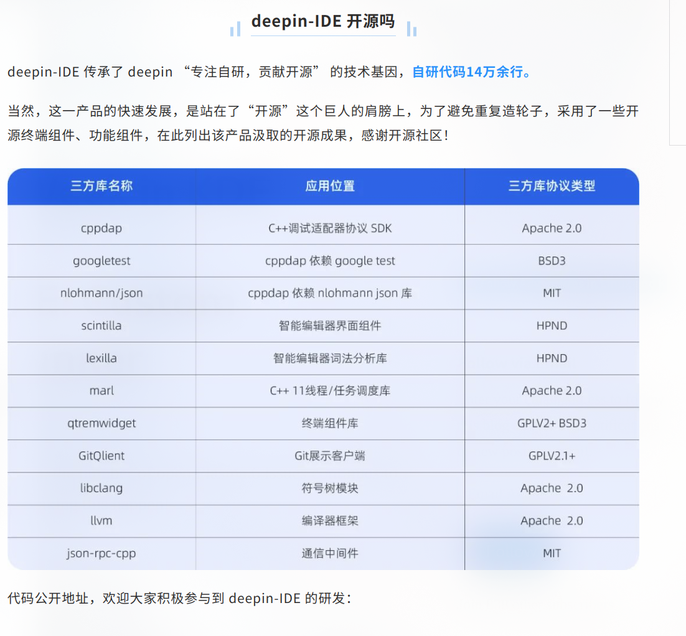Image resolution: width=686 pixels, height=636 pixels.
Task: Select the 'qtremwidget' cell
Action: click(101, 423)
